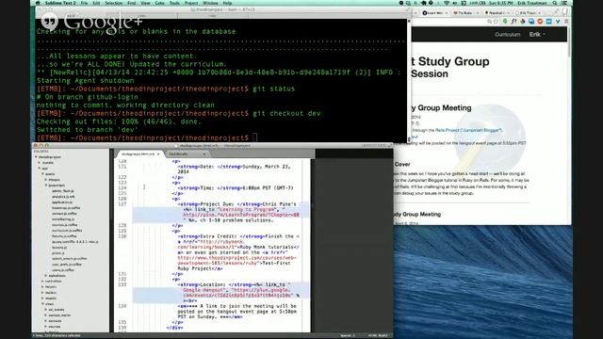Open Curriculum link in browser navbar
603x339 pixels.
[x=507, y=34]
